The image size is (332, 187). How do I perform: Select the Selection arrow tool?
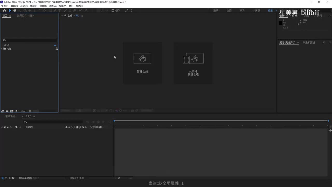(10, 11)
